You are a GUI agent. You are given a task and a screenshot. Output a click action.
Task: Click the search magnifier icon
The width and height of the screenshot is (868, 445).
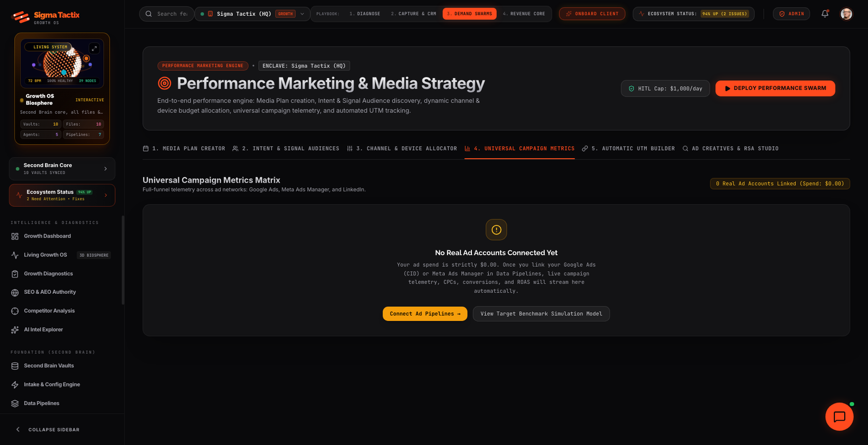pyautogui.click(x=149, y=14)
